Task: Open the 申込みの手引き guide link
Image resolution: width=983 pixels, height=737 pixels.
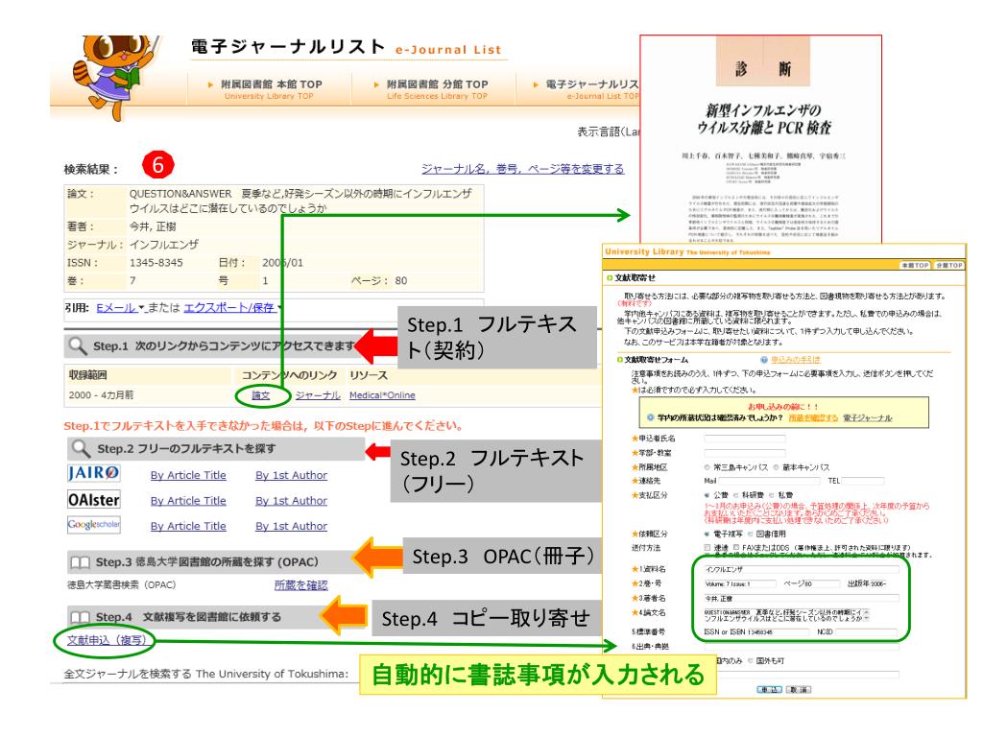Action: pyautogui.click(x=796, y=360)
